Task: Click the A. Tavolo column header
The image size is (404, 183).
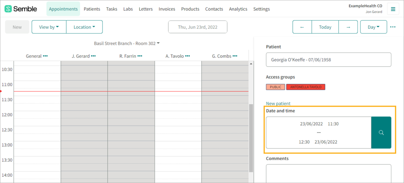Action: pos(174,56)
